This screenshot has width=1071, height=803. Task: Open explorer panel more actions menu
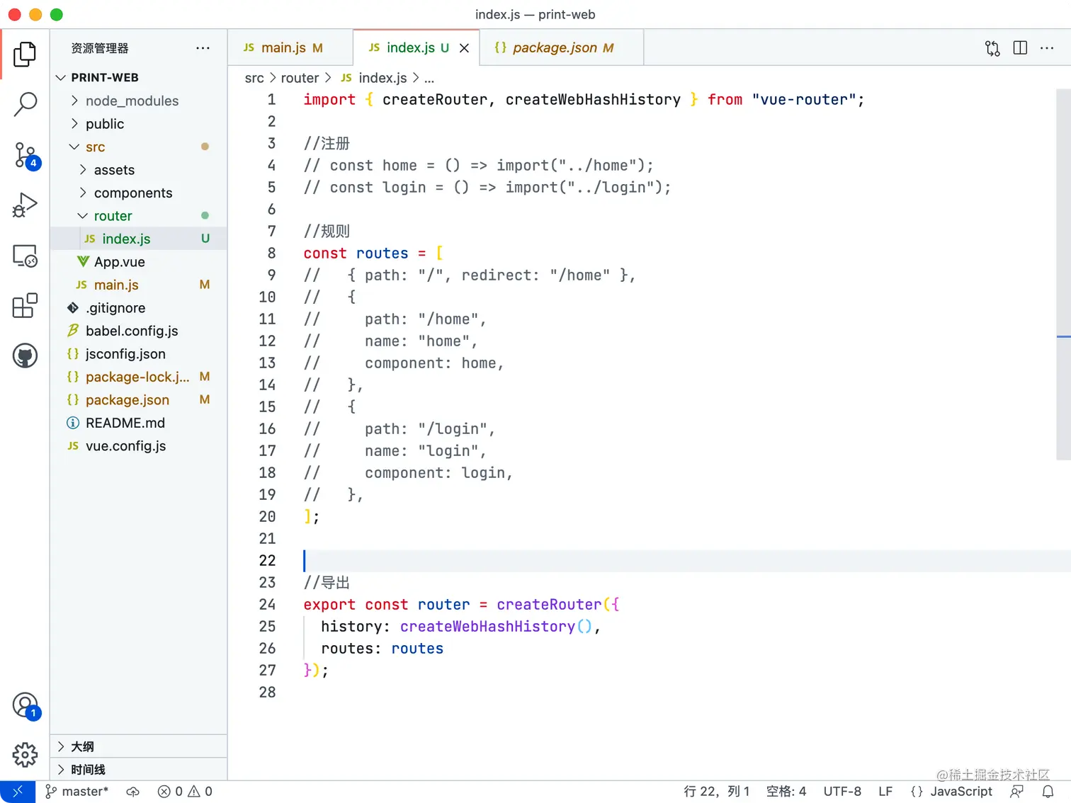click(x=203, y=48)
